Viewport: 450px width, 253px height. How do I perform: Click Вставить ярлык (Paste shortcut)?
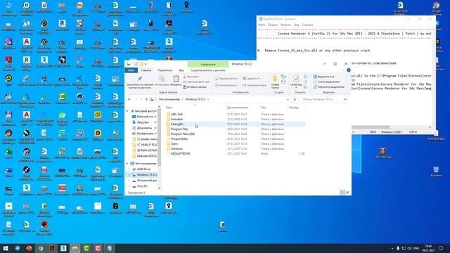(195, 87)
